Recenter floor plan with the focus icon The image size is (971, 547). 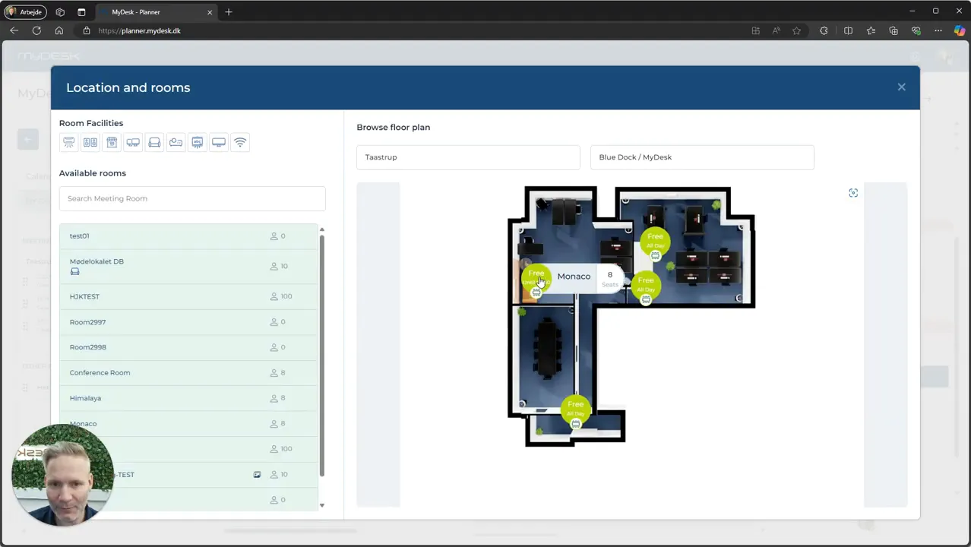(853, 193)
